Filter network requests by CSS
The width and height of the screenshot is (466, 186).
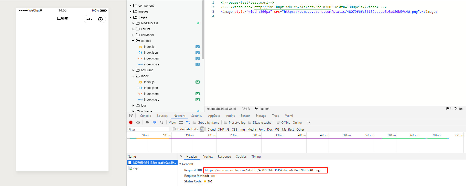tap(234, 130)
